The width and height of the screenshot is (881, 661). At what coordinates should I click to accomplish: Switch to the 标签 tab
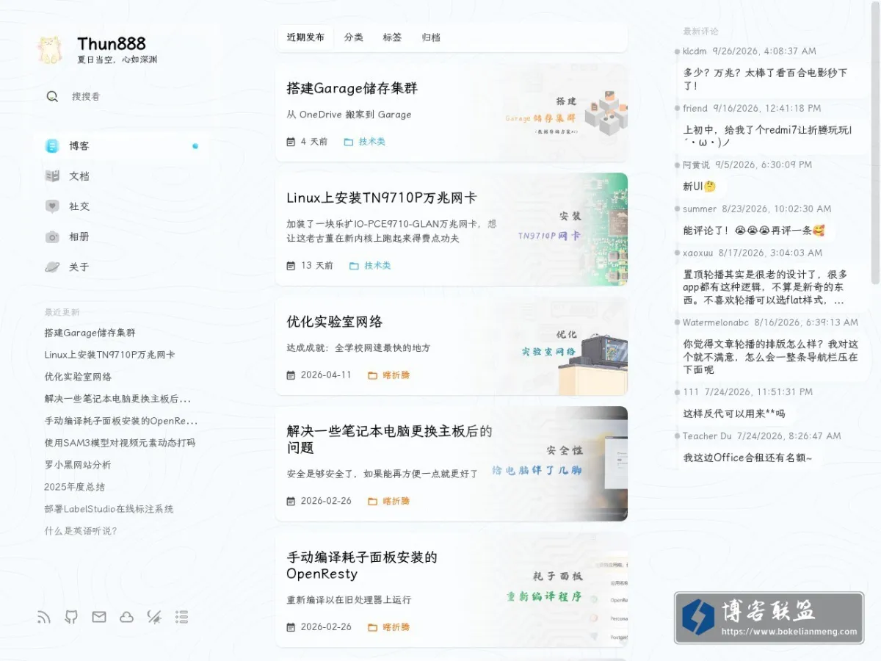[392, 37]
